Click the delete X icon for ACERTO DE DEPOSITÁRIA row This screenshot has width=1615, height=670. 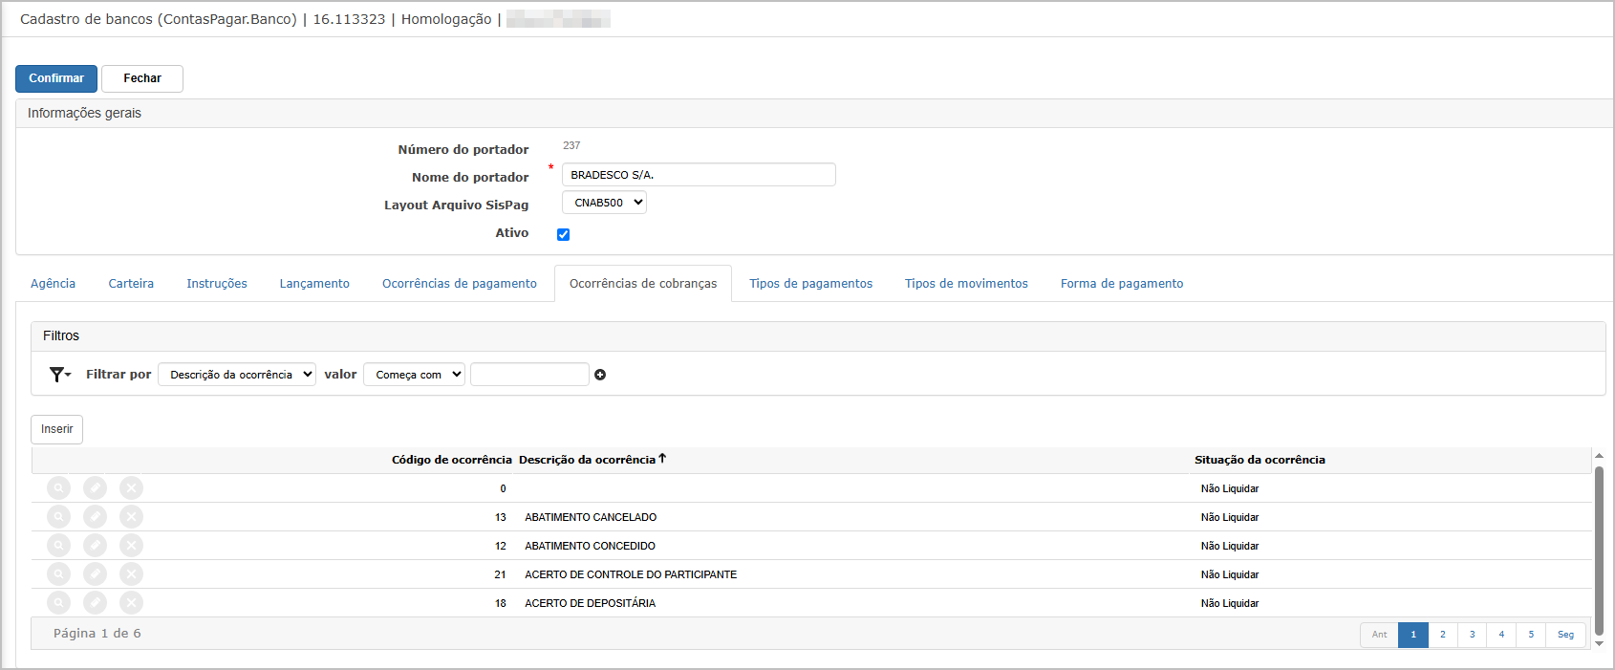click(131, 603)
